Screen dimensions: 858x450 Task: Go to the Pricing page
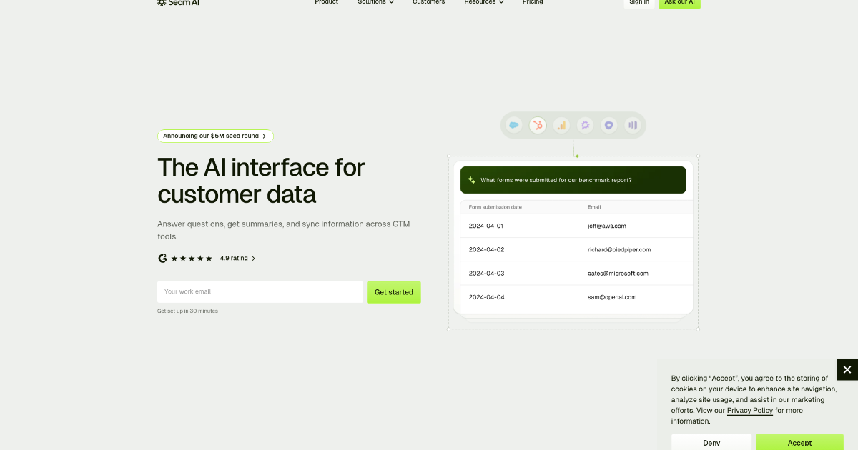[x=533, y=3]
